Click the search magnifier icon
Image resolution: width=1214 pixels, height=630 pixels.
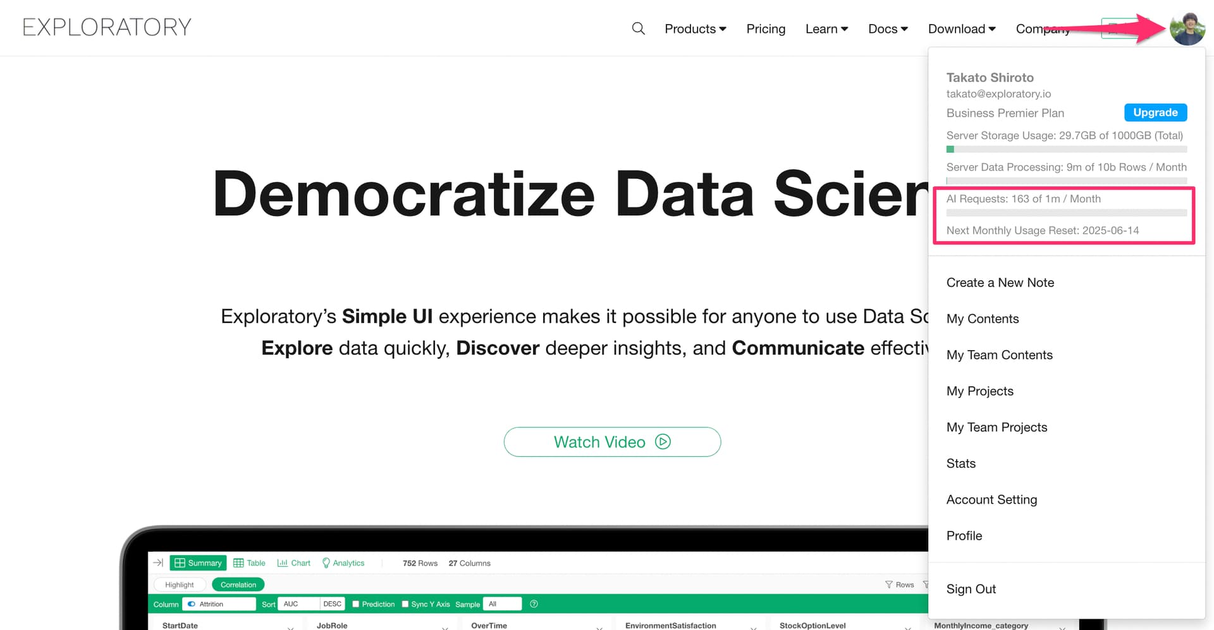pyautogui.click(x=638, y=28)
